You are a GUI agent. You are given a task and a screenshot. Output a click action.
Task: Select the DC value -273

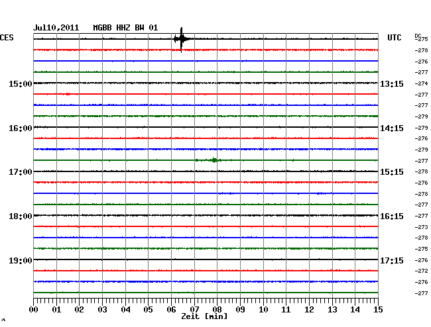tap(421, 227)
